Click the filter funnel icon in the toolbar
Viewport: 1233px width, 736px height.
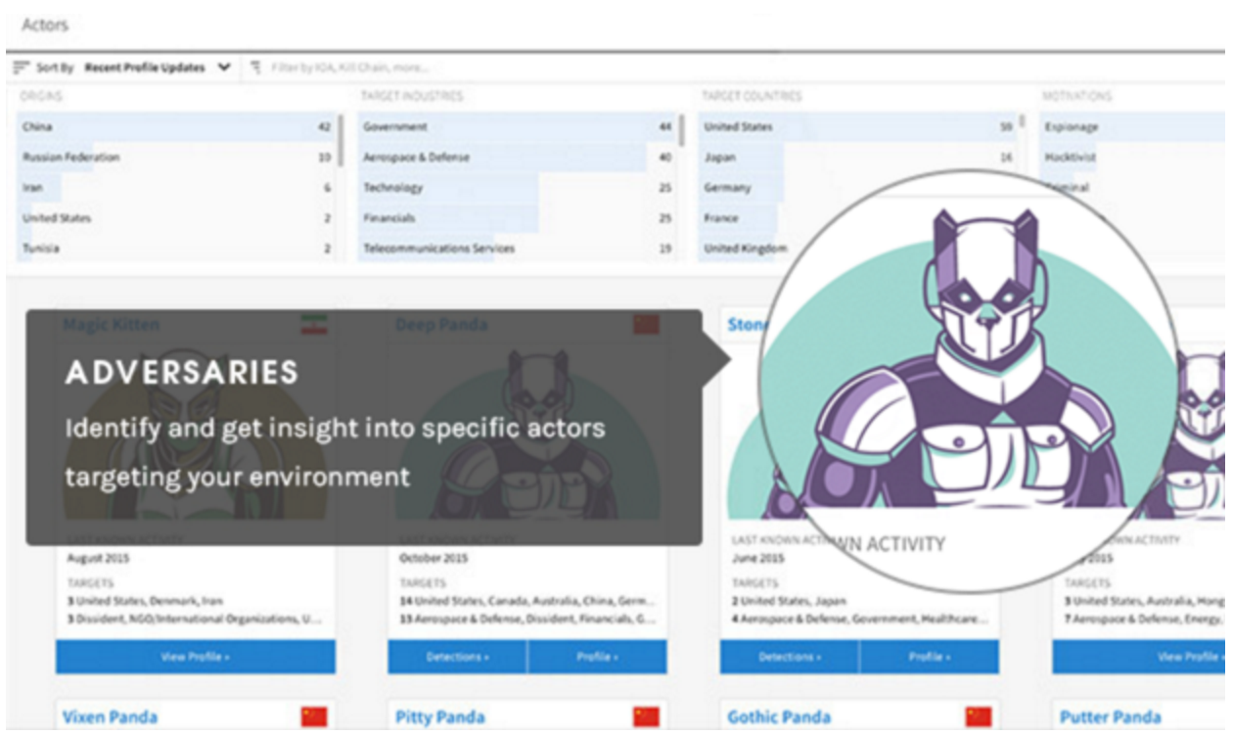pyautogui.click(x=256, y=68)
